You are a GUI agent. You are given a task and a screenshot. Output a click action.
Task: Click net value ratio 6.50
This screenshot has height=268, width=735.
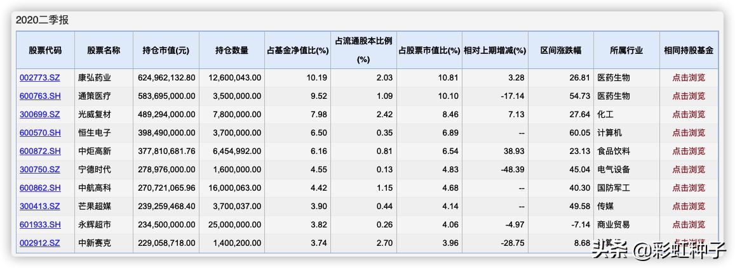[320, 133]
